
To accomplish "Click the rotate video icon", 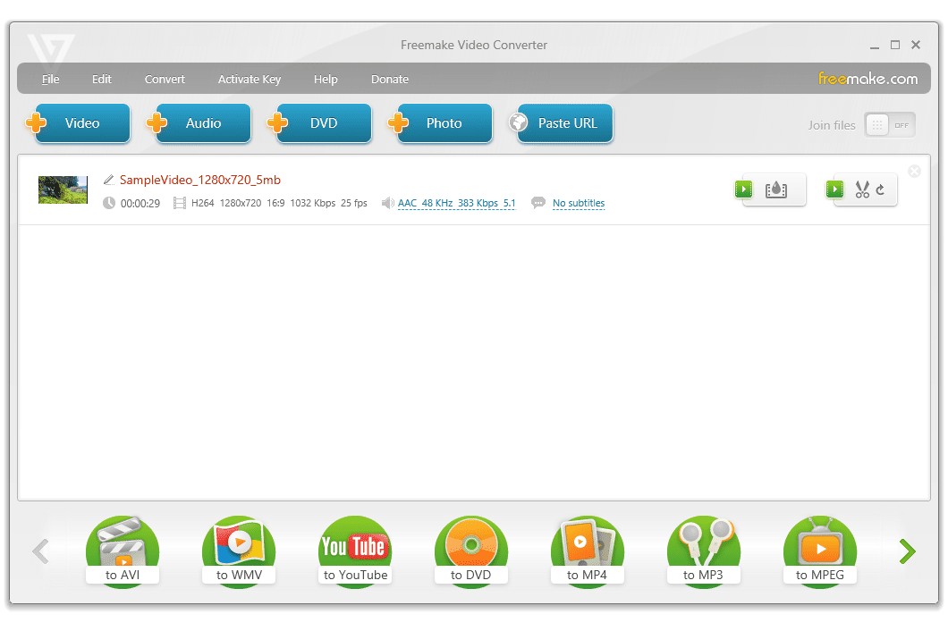I will (x=881, y=189).
